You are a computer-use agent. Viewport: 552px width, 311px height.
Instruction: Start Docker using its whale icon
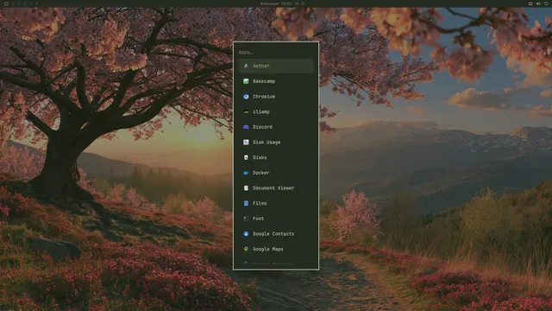coord(246,173)
